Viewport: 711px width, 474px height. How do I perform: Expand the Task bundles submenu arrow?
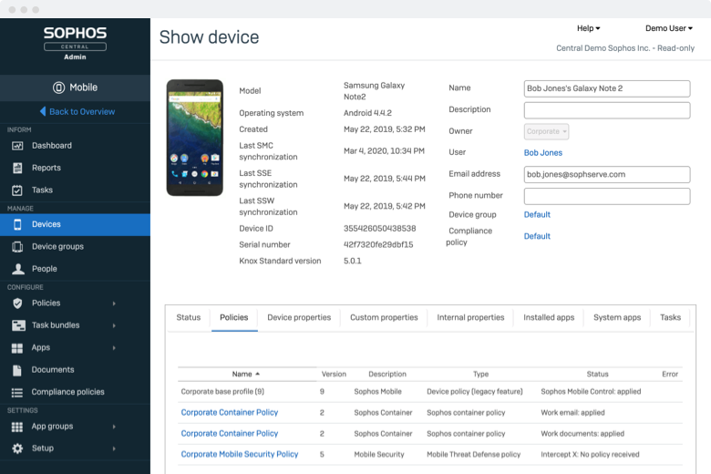pos(114,325)
